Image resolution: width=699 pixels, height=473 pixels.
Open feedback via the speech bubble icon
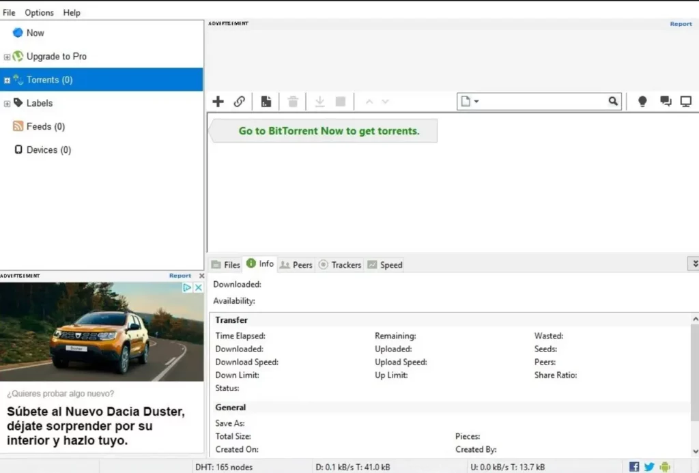tap(666, 101)
